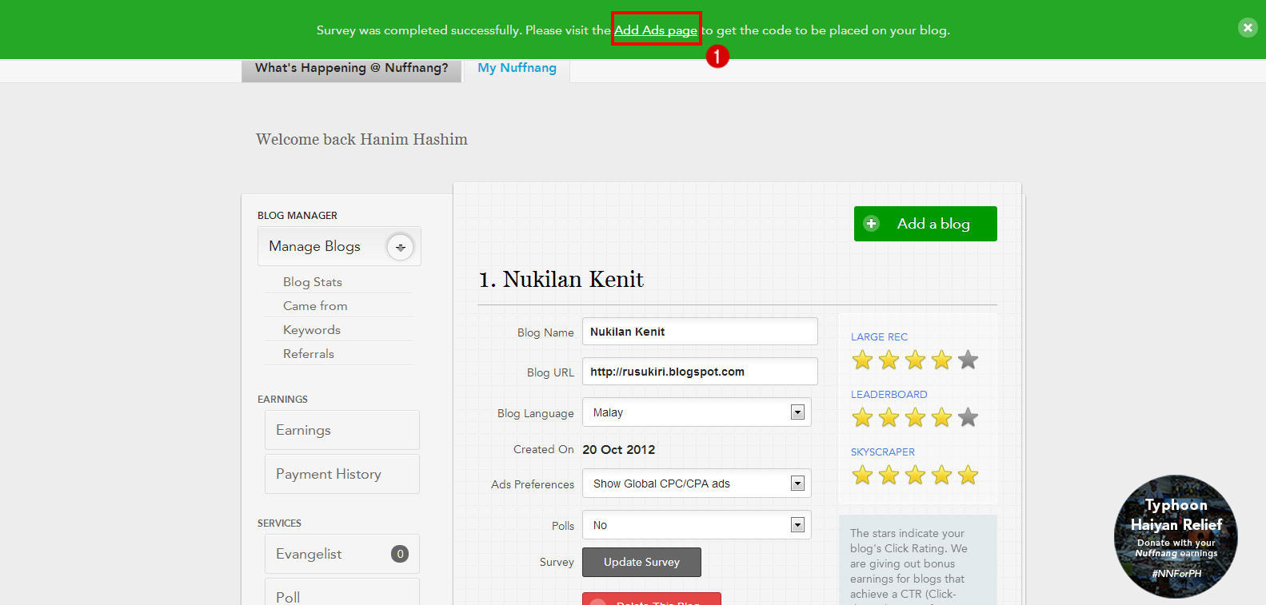The image size is (1266, 605).
Task: Open Manage Blogs section
Action: pyautogui.click(x=339, y=246)
